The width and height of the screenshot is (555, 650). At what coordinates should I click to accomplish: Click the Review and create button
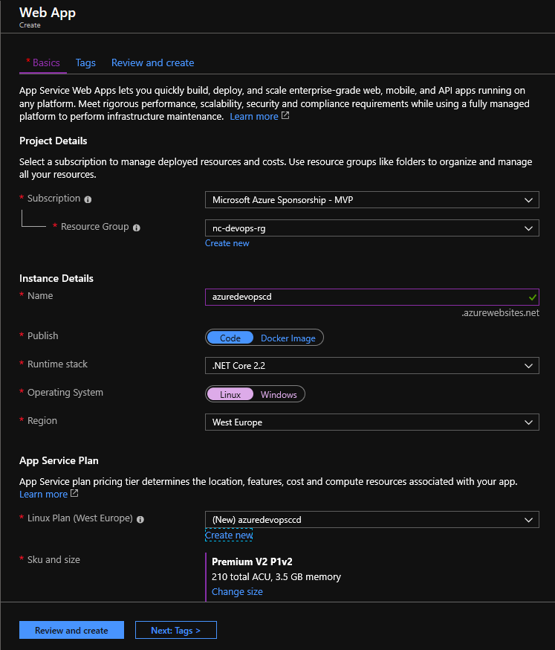[71, 630]
